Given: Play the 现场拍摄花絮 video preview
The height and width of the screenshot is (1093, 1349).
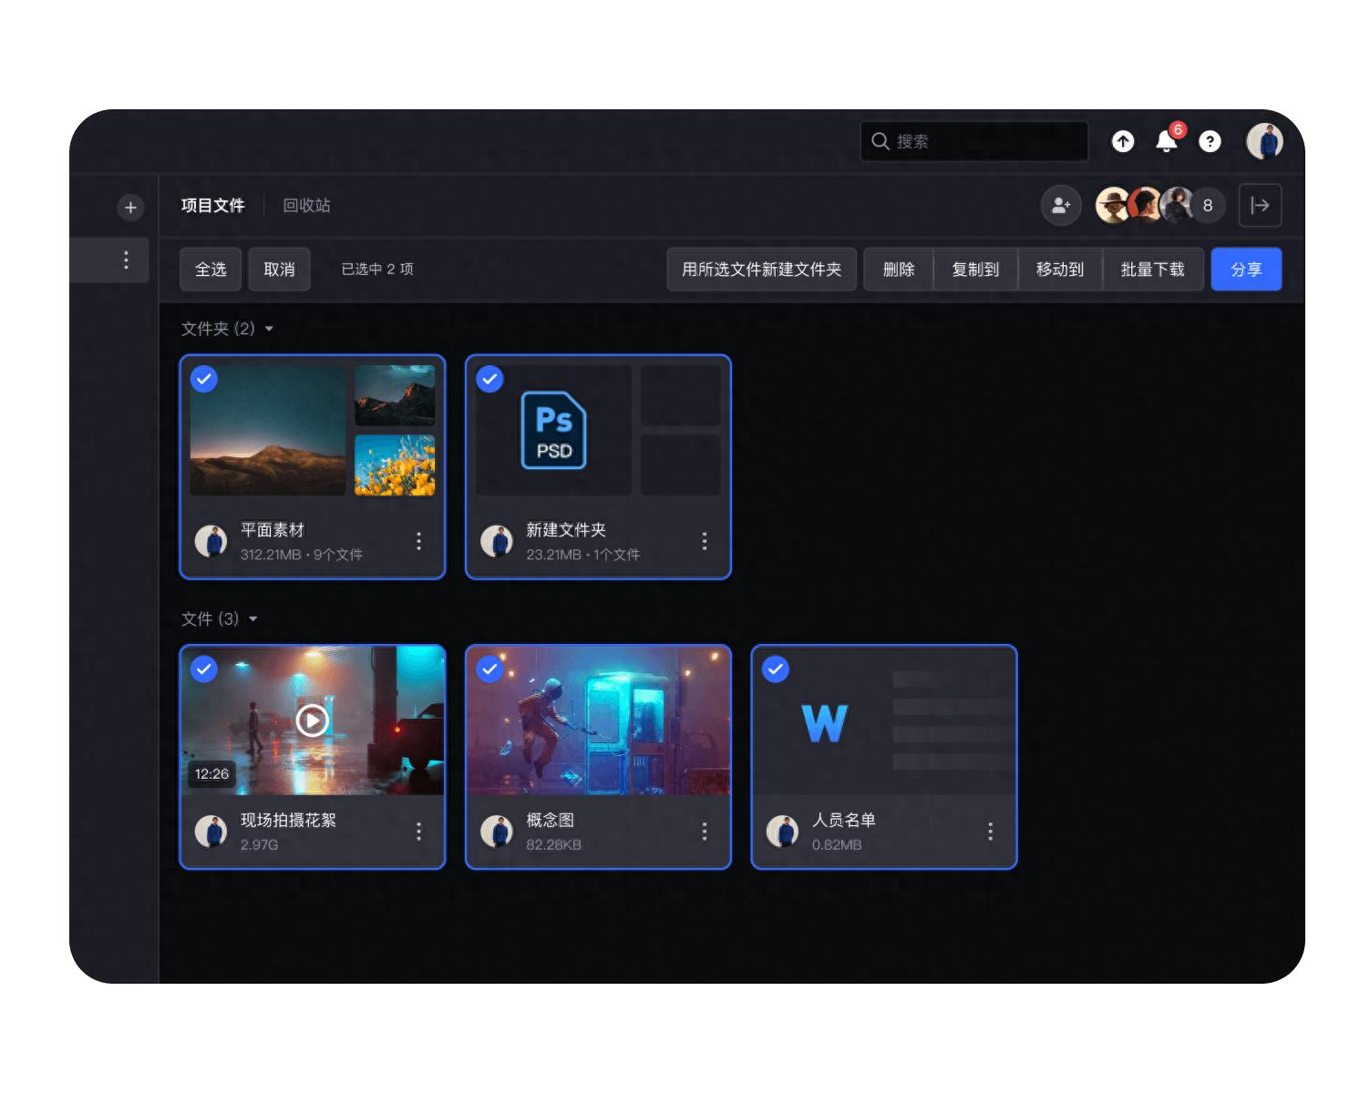Looking at the screenshot, I should pyautogui.click(x=311, y=720).
